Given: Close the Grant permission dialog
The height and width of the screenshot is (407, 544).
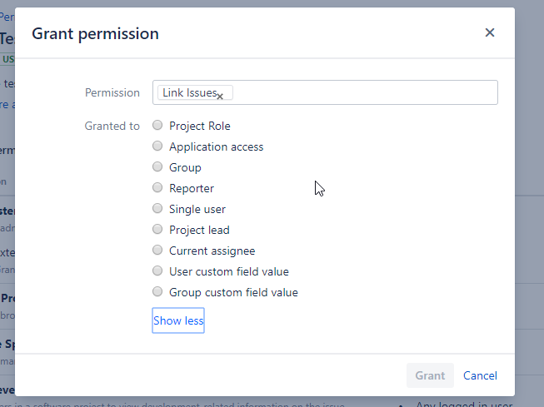Looking at the screenshot, I should (490, 32).
